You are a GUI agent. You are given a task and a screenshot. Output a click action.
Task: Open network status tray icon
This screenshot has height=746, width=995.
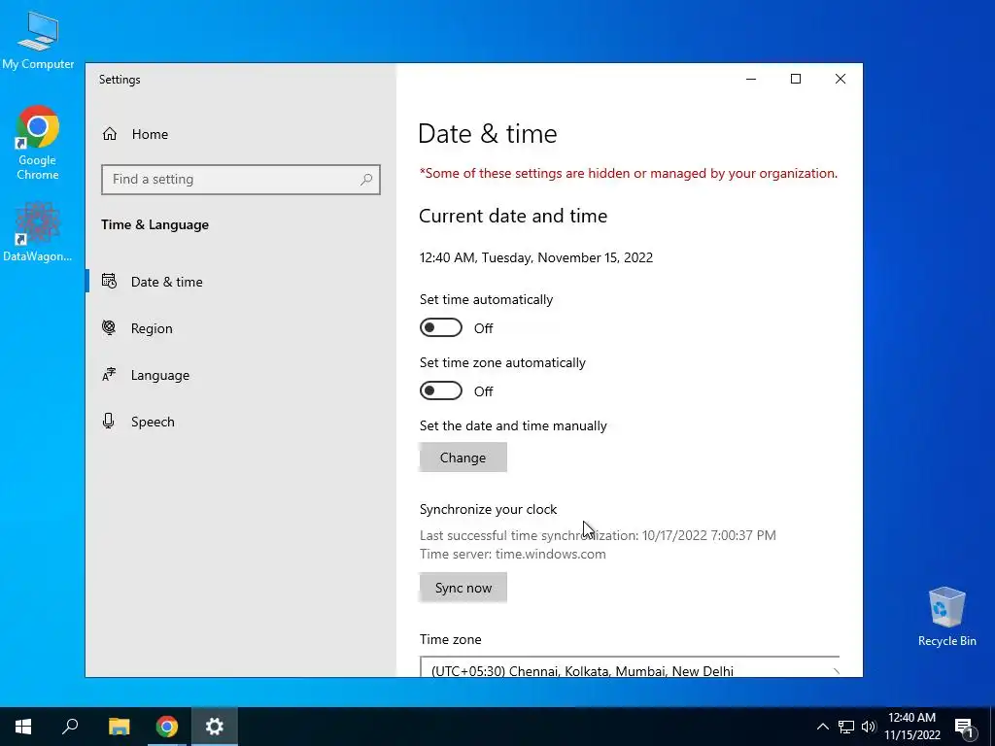(x=846, y=727)
